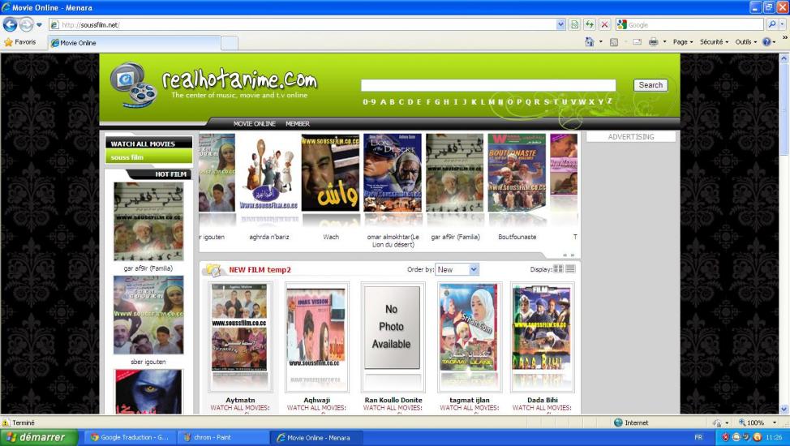Expand the address bar history dropdown

coord(560,24)
